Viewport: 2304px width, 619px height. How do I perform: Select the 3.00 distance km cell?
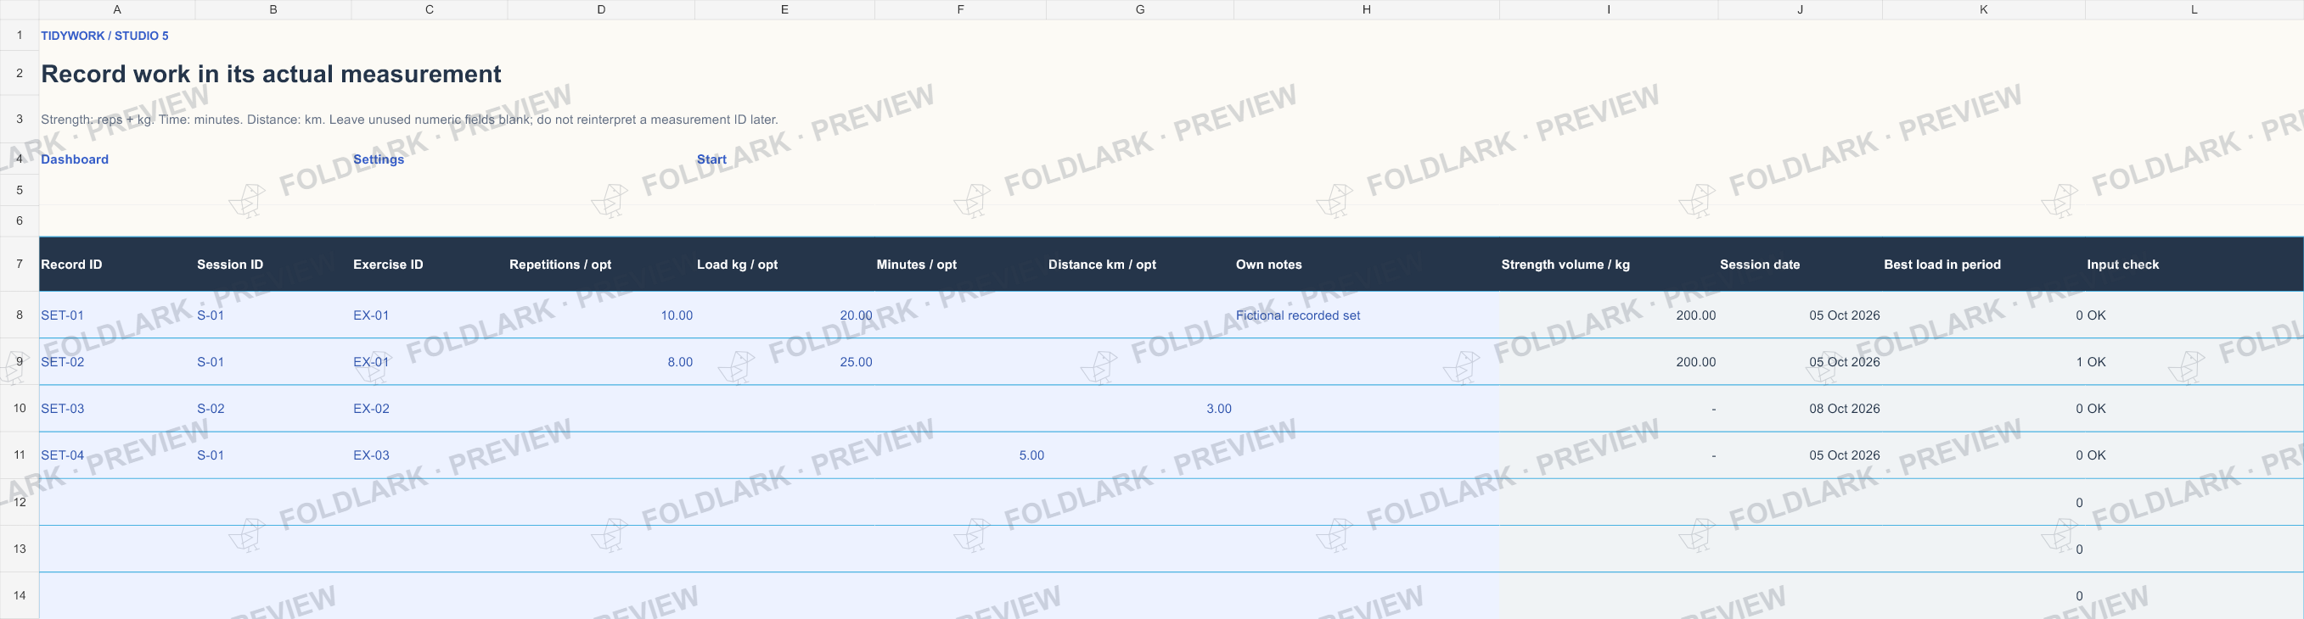tap(1140, 408)
